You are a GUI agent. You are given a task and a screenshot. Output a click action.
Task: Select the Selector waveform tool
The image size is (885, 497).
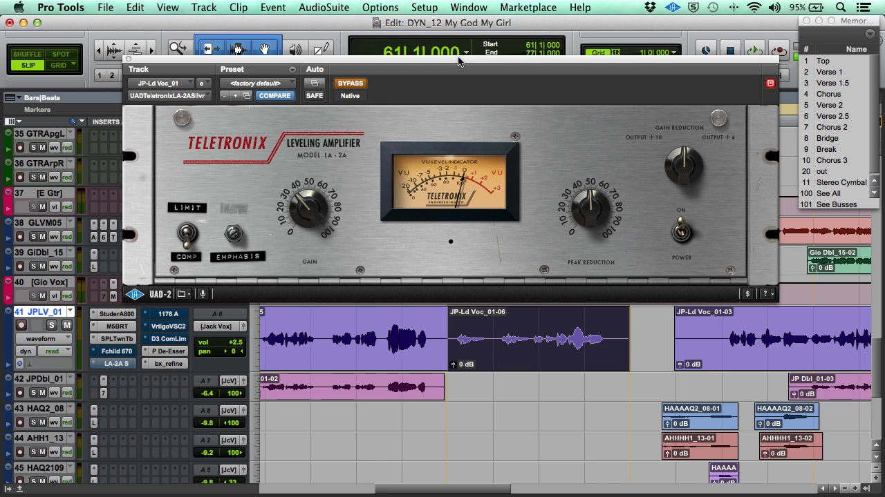pyautogui.click(x=238, y=49)
